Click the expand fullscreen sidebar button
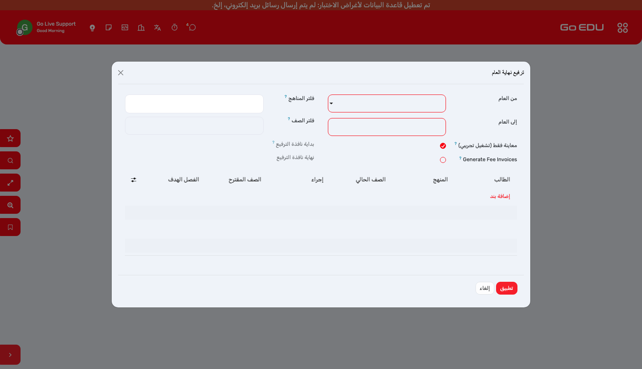642x369 pixels. pos(10,183)
